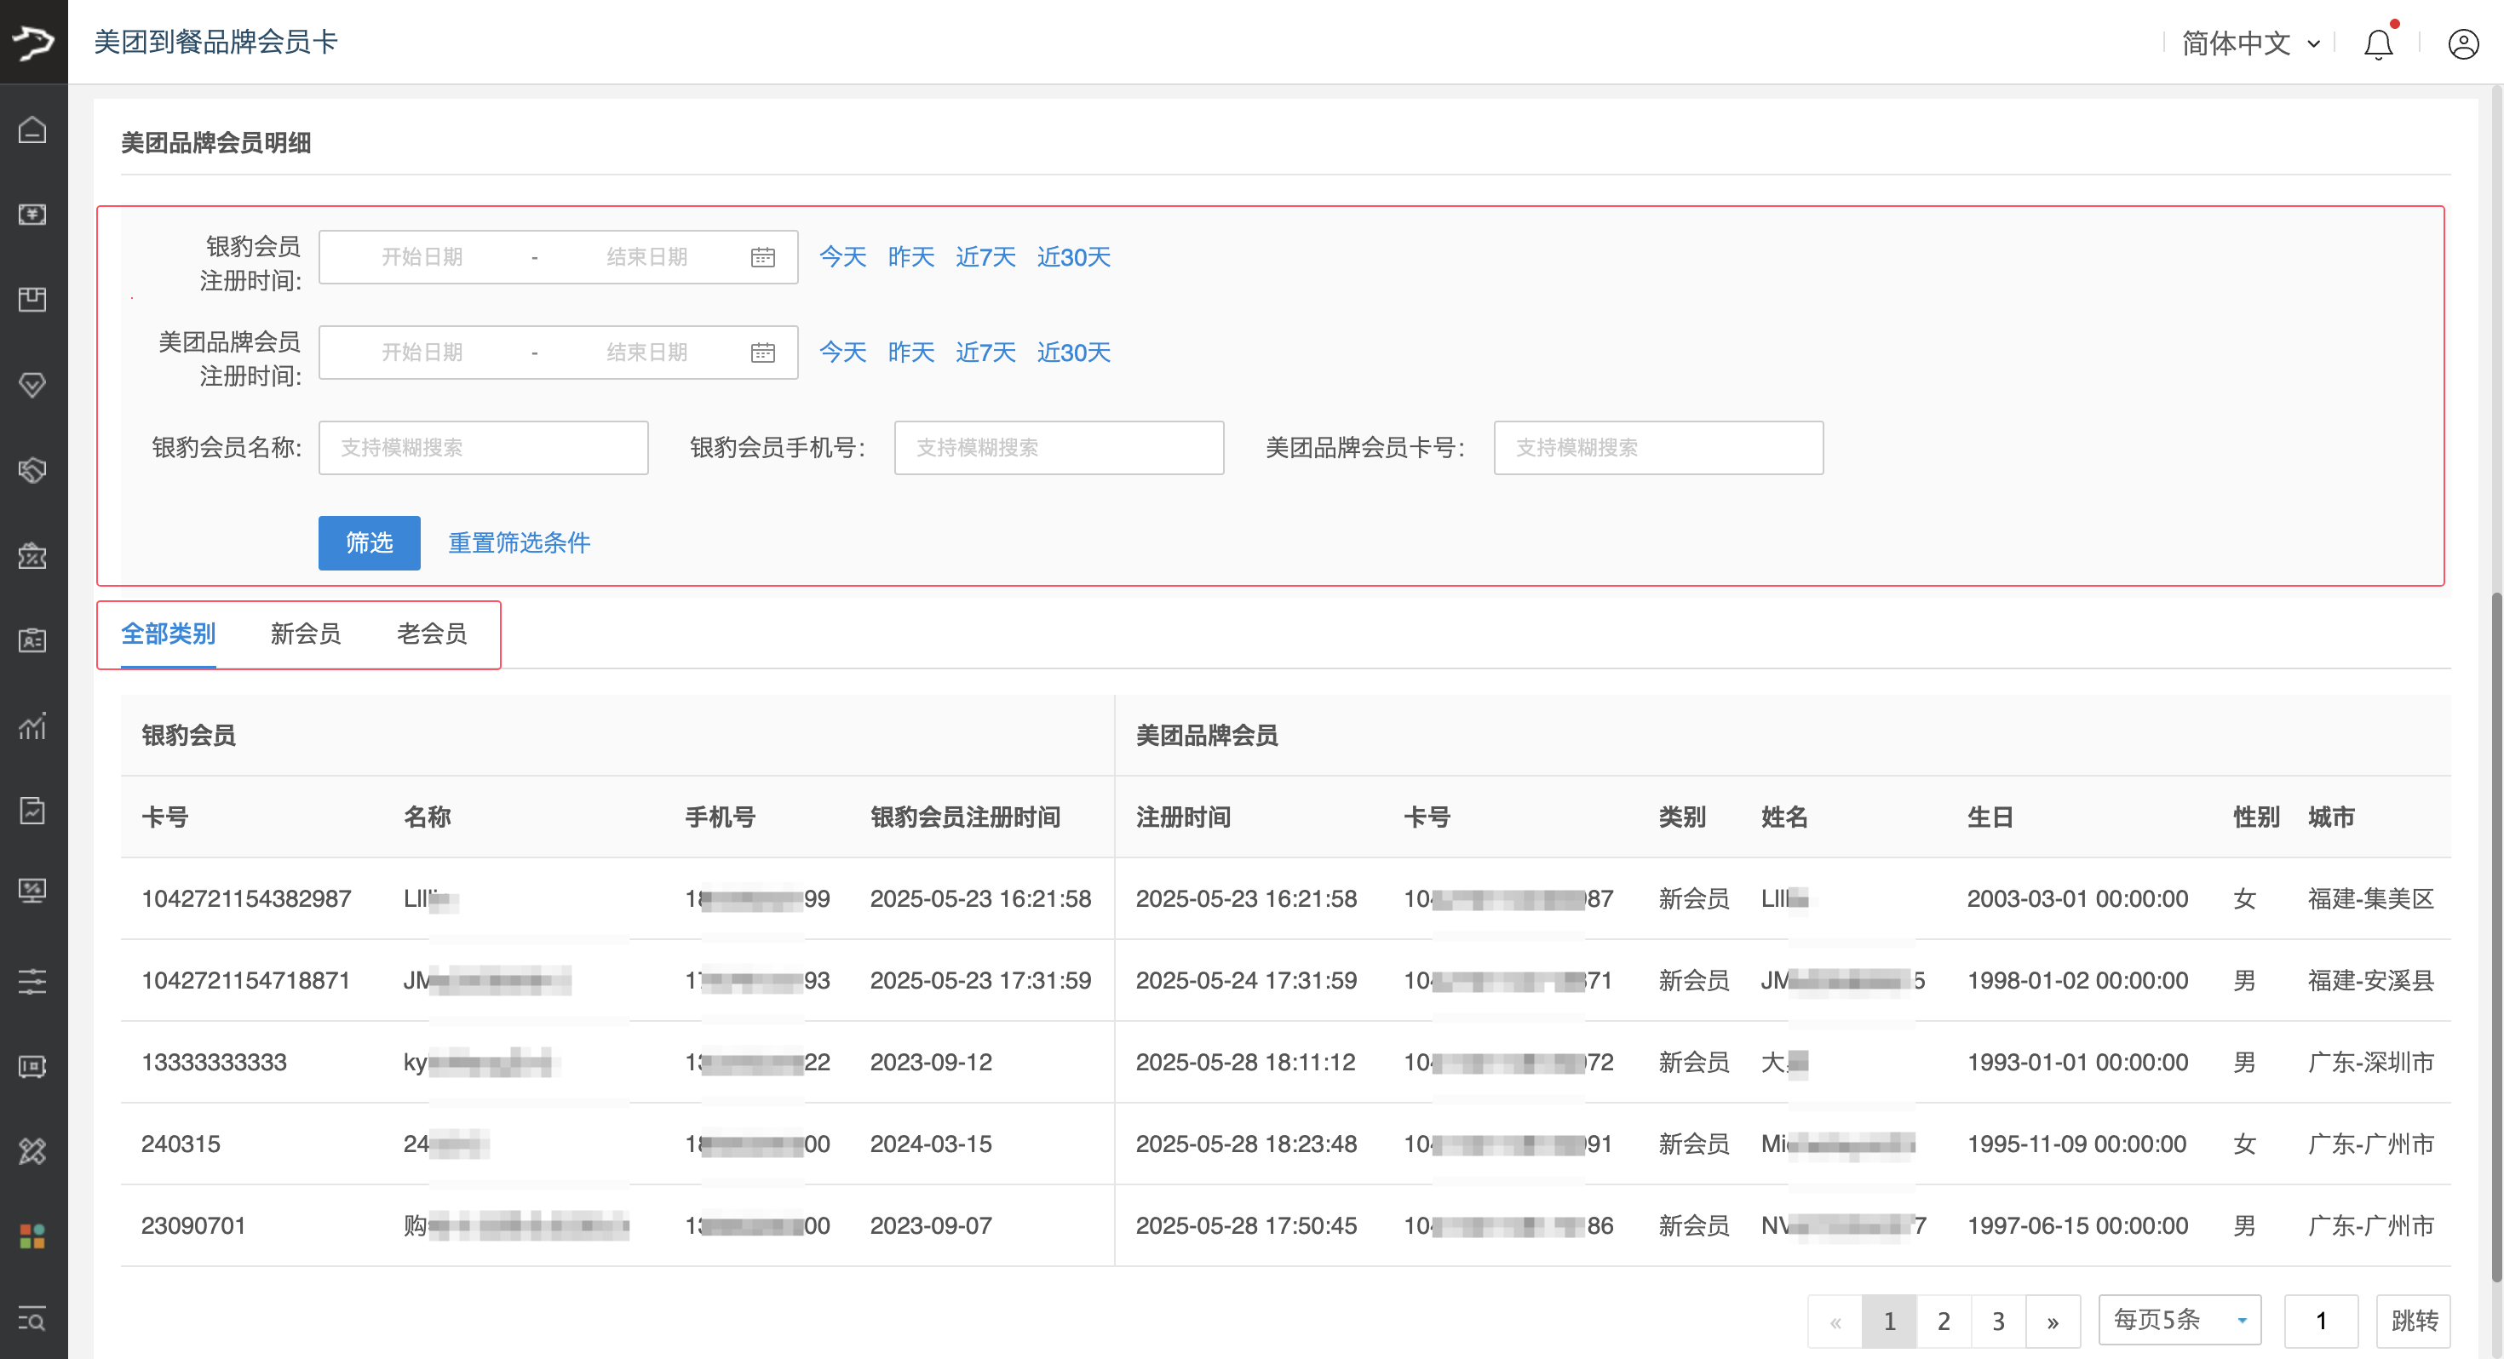2504x1359 pixels.
Task: Click calendar icon for 银豹会员注册时间
Action: pos(763,258)
